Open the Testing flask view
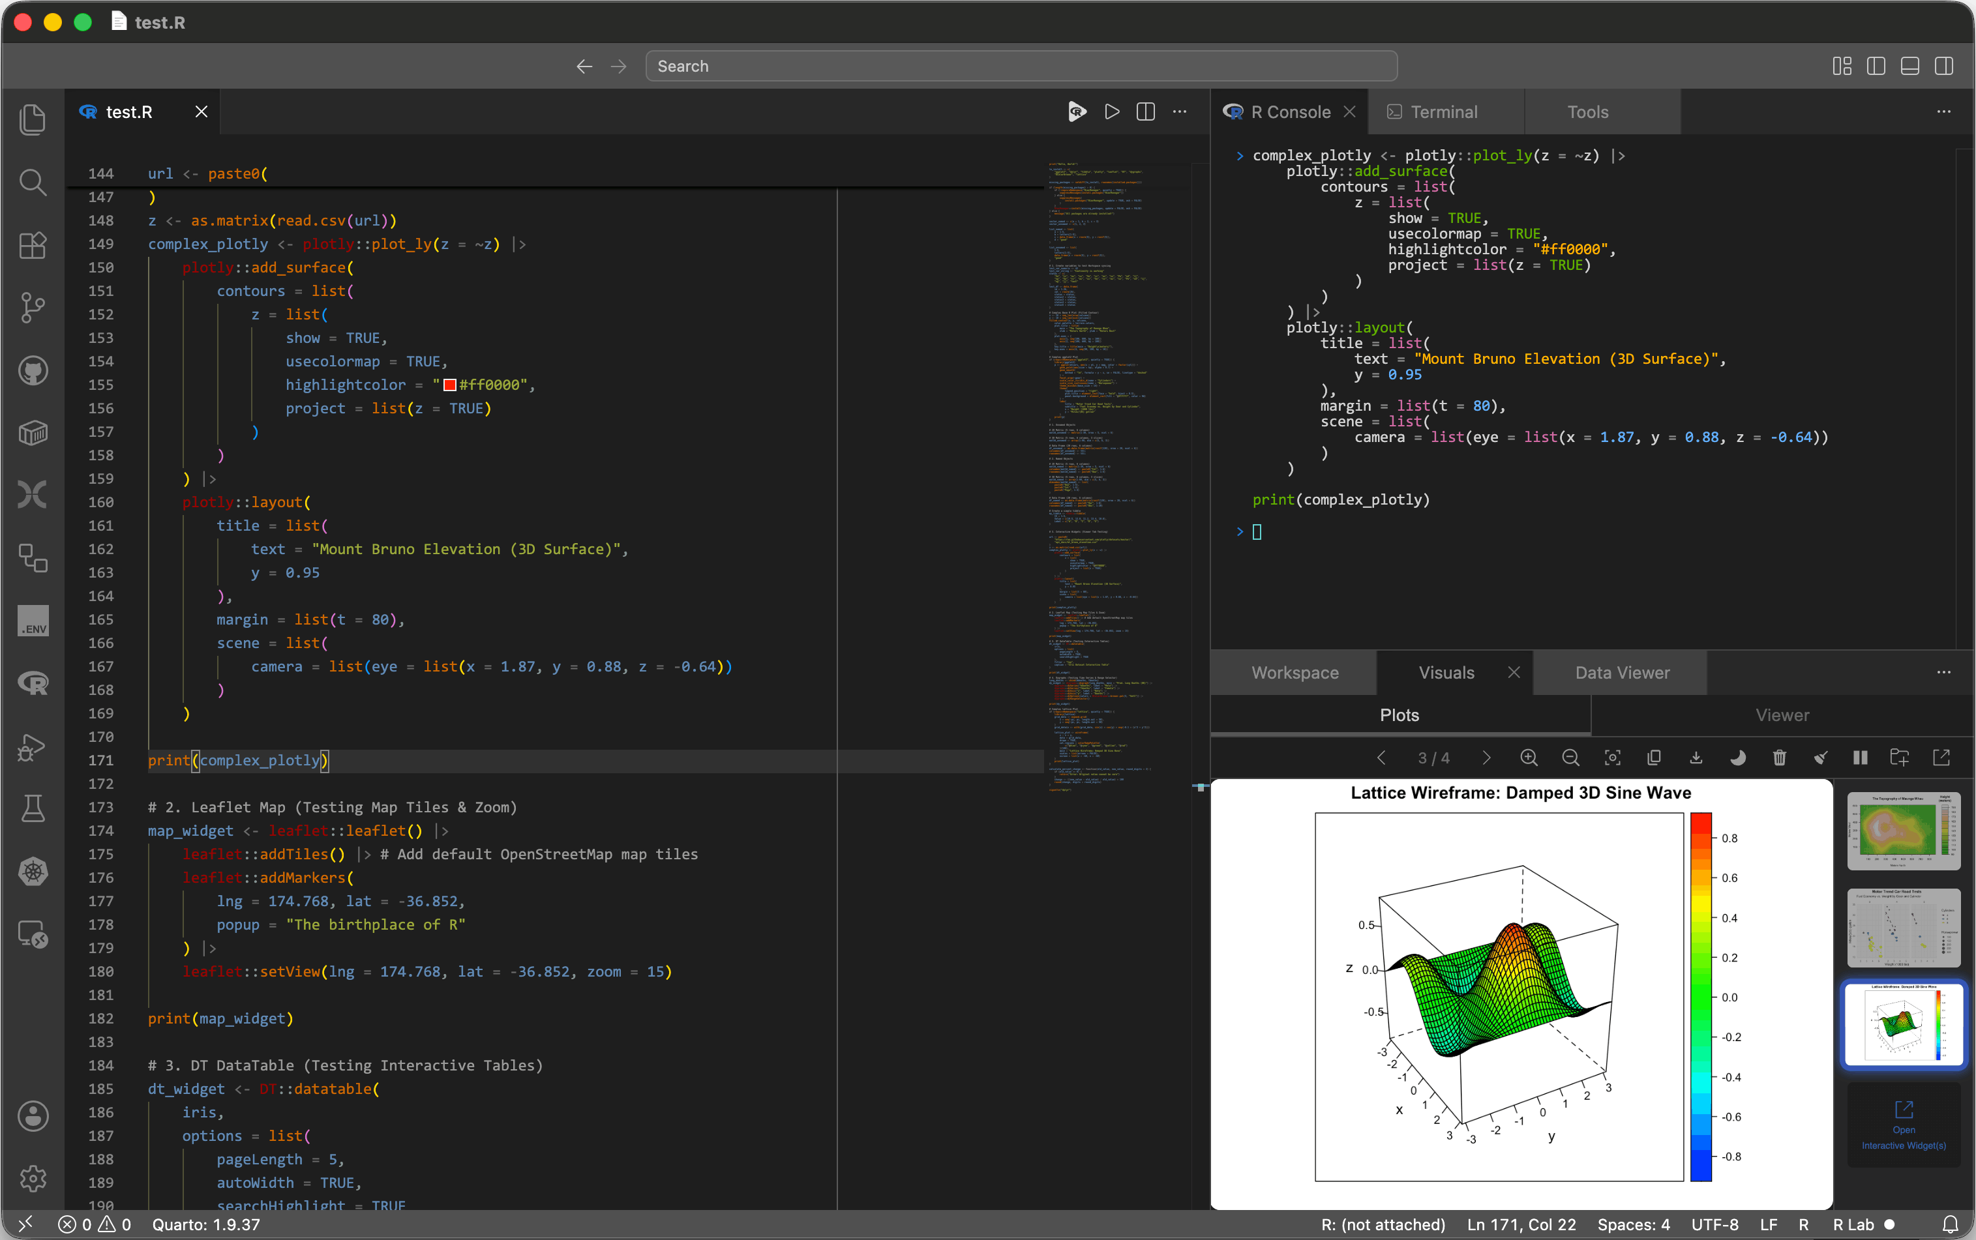1976x1240 pixels. click(33, 808)
